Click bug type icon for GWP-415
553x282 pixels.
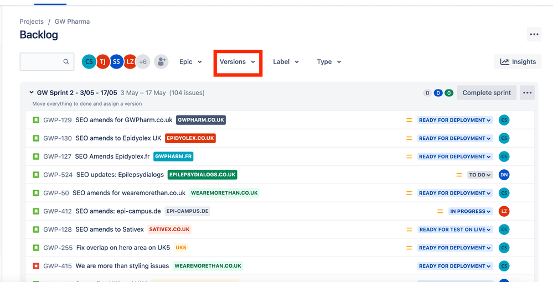point(35,266)
